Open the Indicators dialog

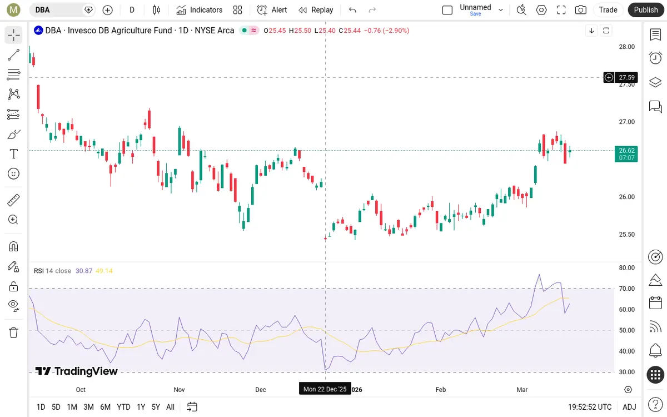[200, 9]
